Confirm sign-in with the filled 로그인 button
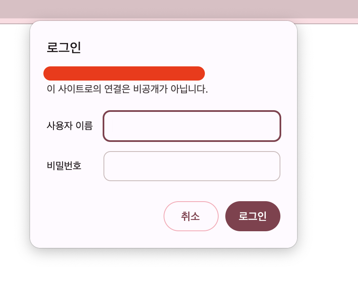This screenshot has height=283, width=358. pyautogui.click(x=253, y=216)
